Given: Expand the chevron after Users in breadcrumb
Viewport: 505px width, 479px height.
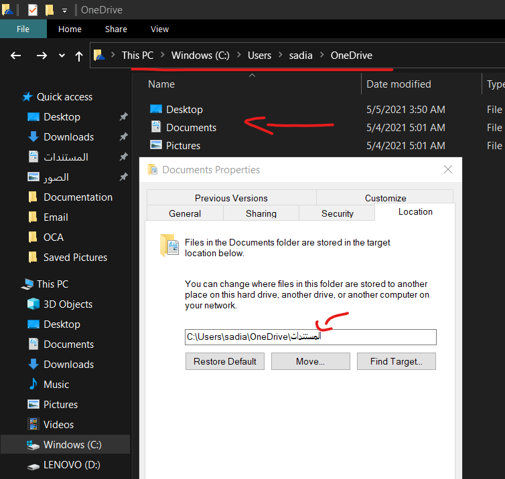Looking at the screenshot, I should coord(281,55).
